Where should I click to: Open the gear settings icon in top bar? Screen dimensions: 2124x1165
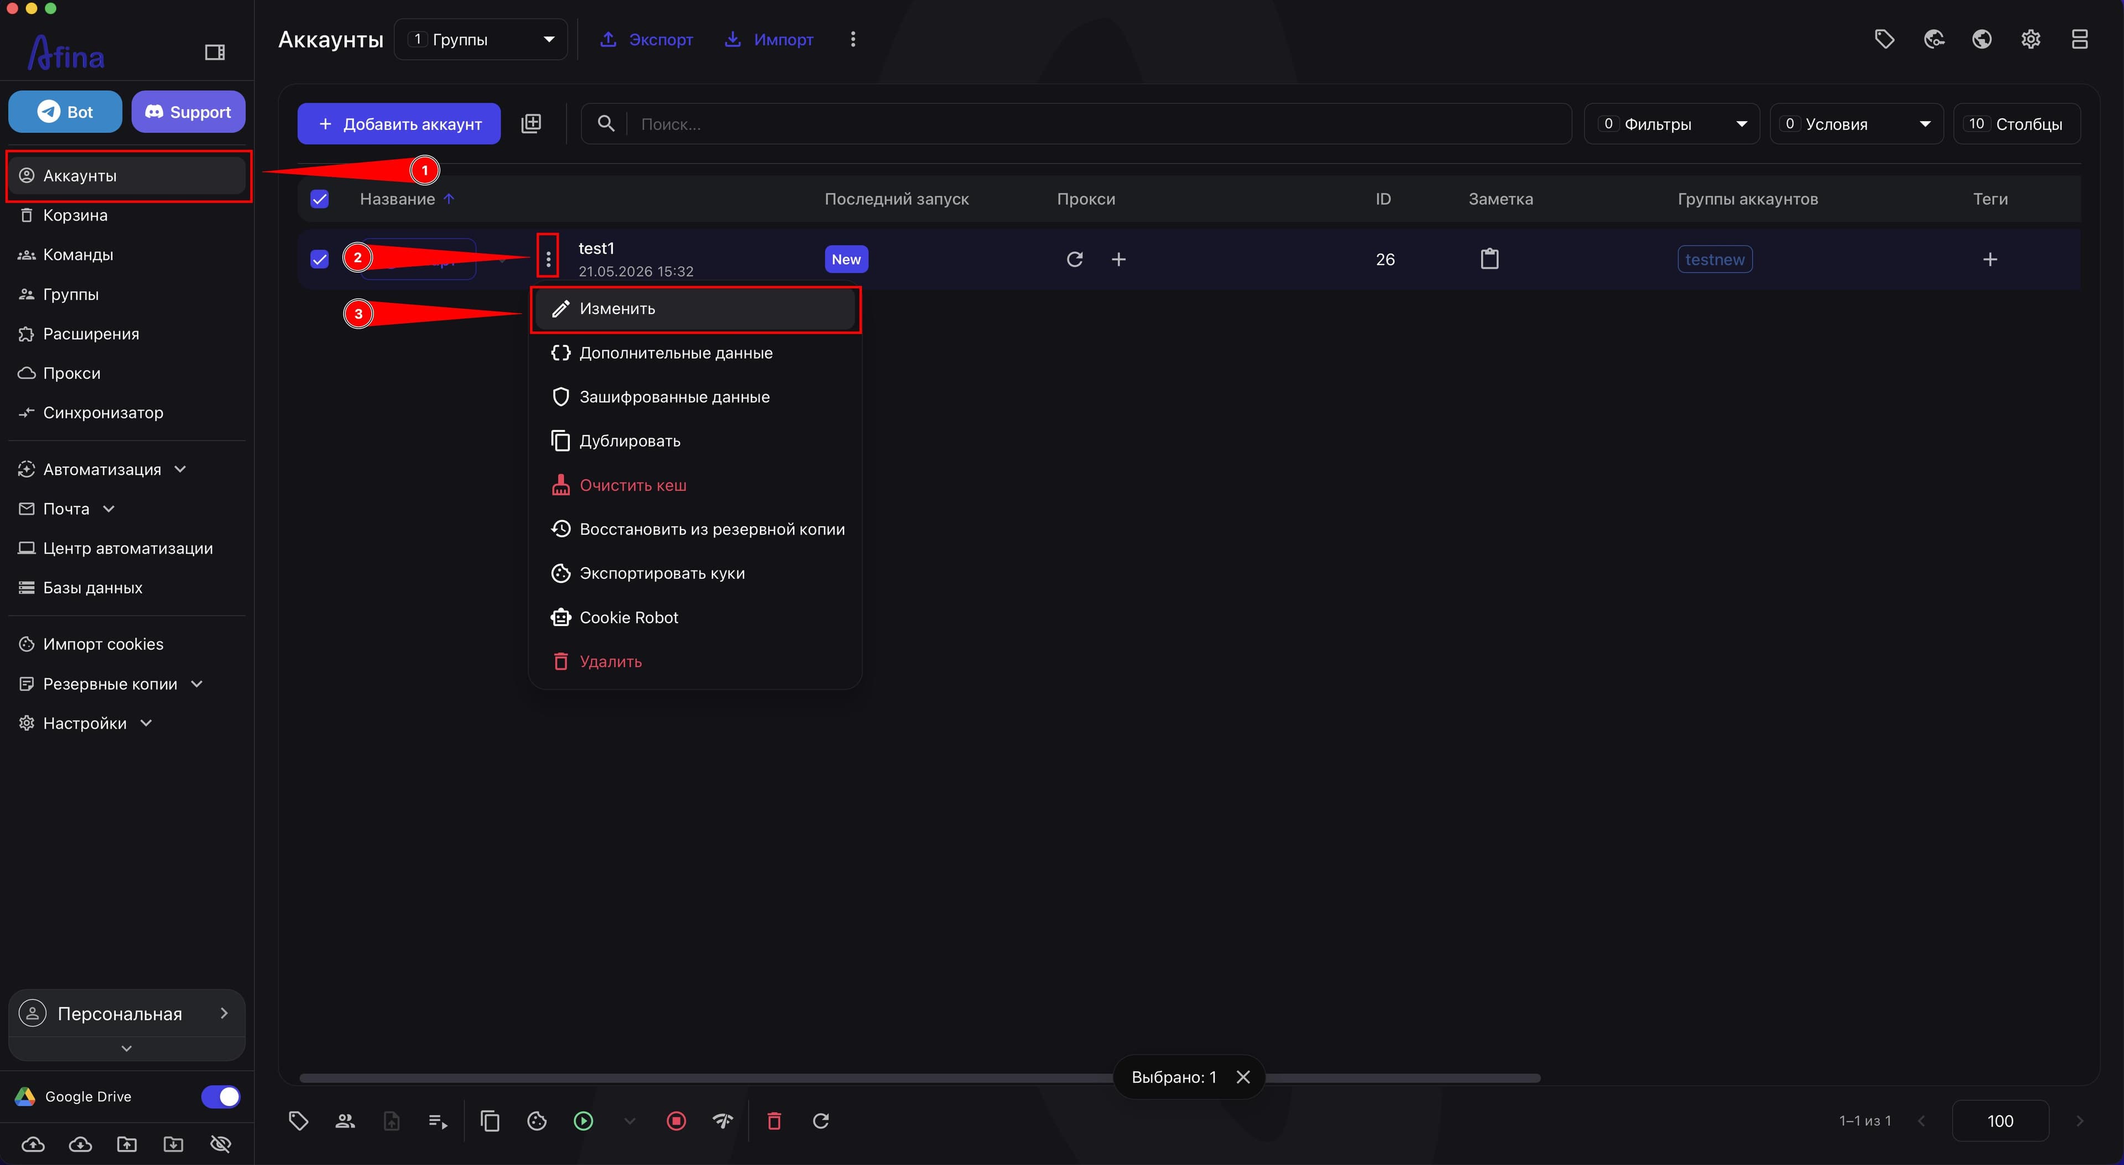[2031, 39]
